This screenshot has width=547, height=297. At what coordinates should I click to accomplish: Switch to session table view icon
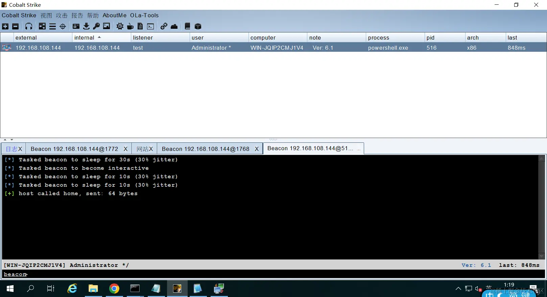coord(52,26)
